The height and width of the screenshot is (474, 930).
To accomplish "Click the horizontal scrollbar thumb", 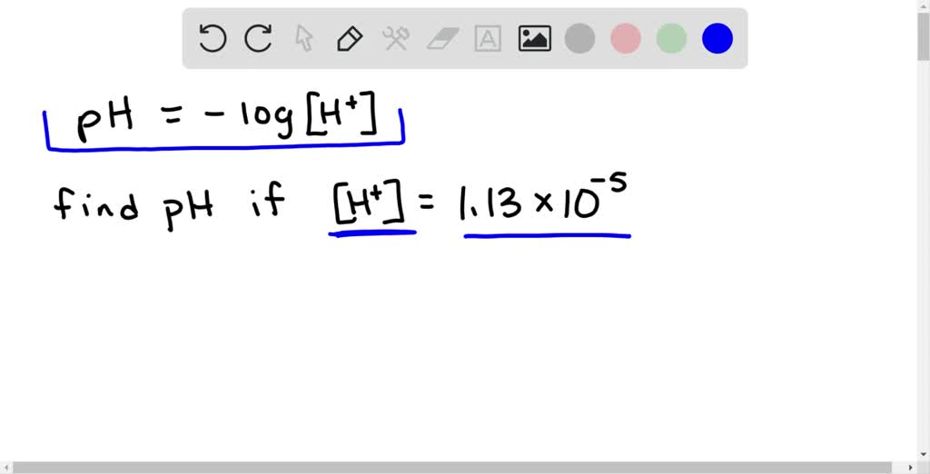I will pyautogui.click(x=452, y=468).
